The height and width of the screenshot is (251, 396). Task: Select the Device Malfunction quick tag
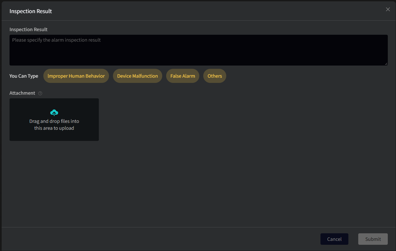pos(138,76)
